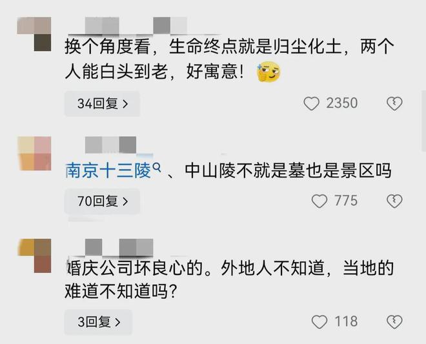Viewport: 426px width, 344px height.
Task: Open second commenter's pink-orange avatar
Action: (34, 154)
